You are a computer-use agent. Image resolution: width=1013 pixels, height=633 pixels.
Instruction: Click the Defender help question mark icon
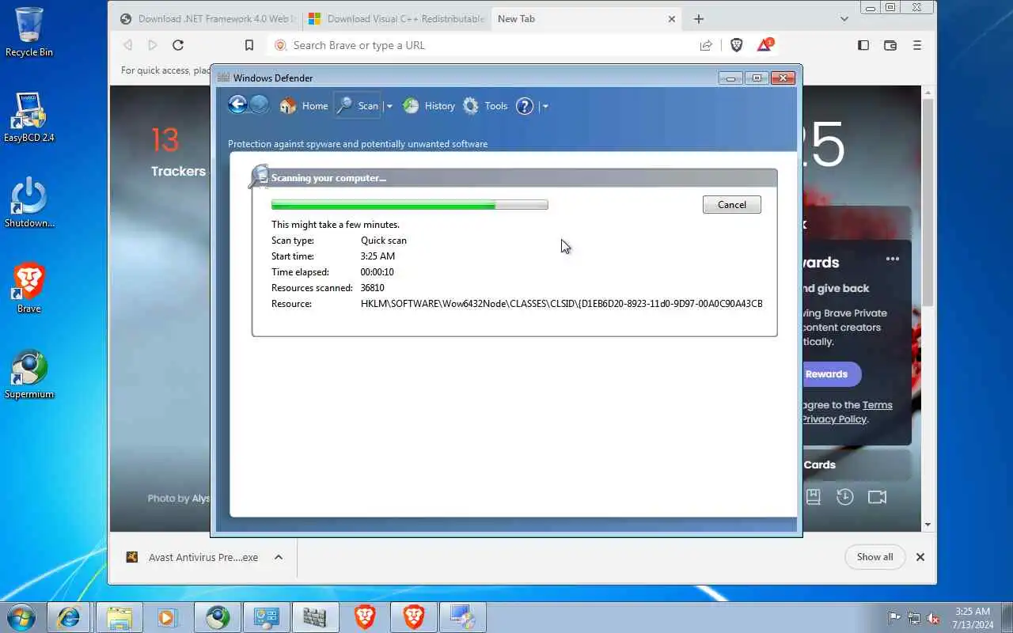(525, 106)
